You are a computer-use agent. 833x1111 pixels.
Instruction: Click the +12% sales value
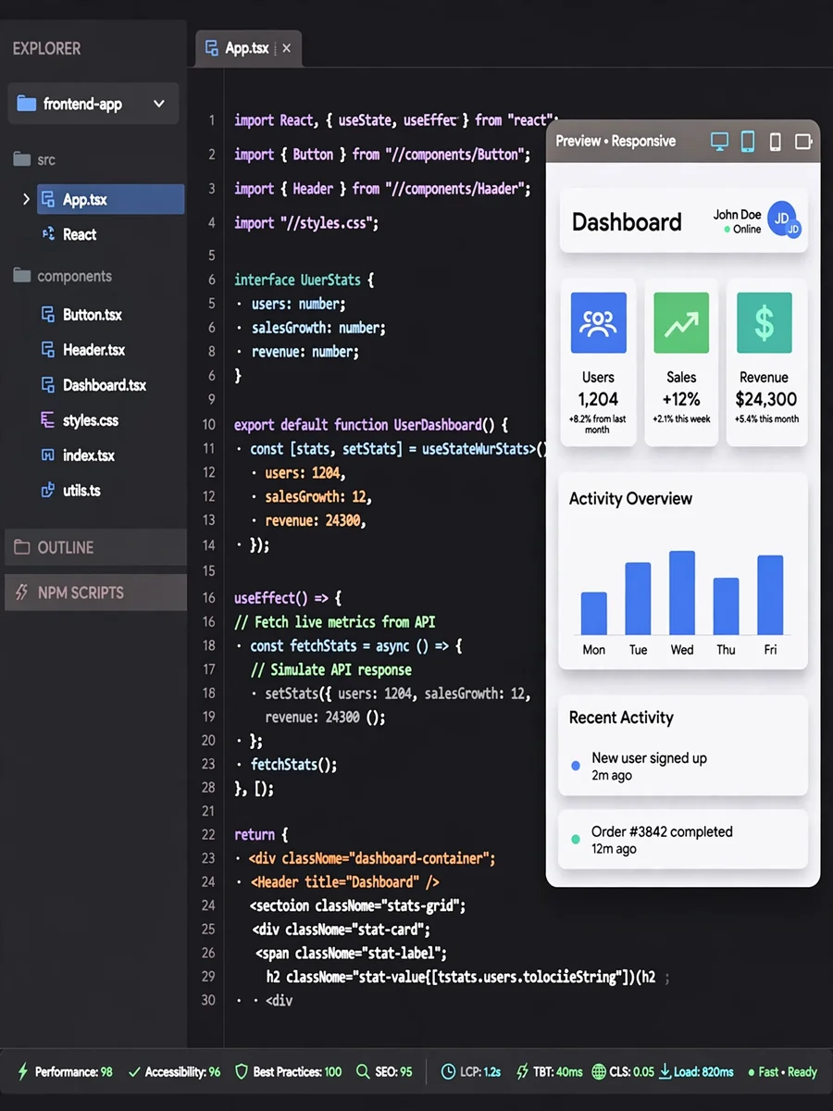coord(681,399)
